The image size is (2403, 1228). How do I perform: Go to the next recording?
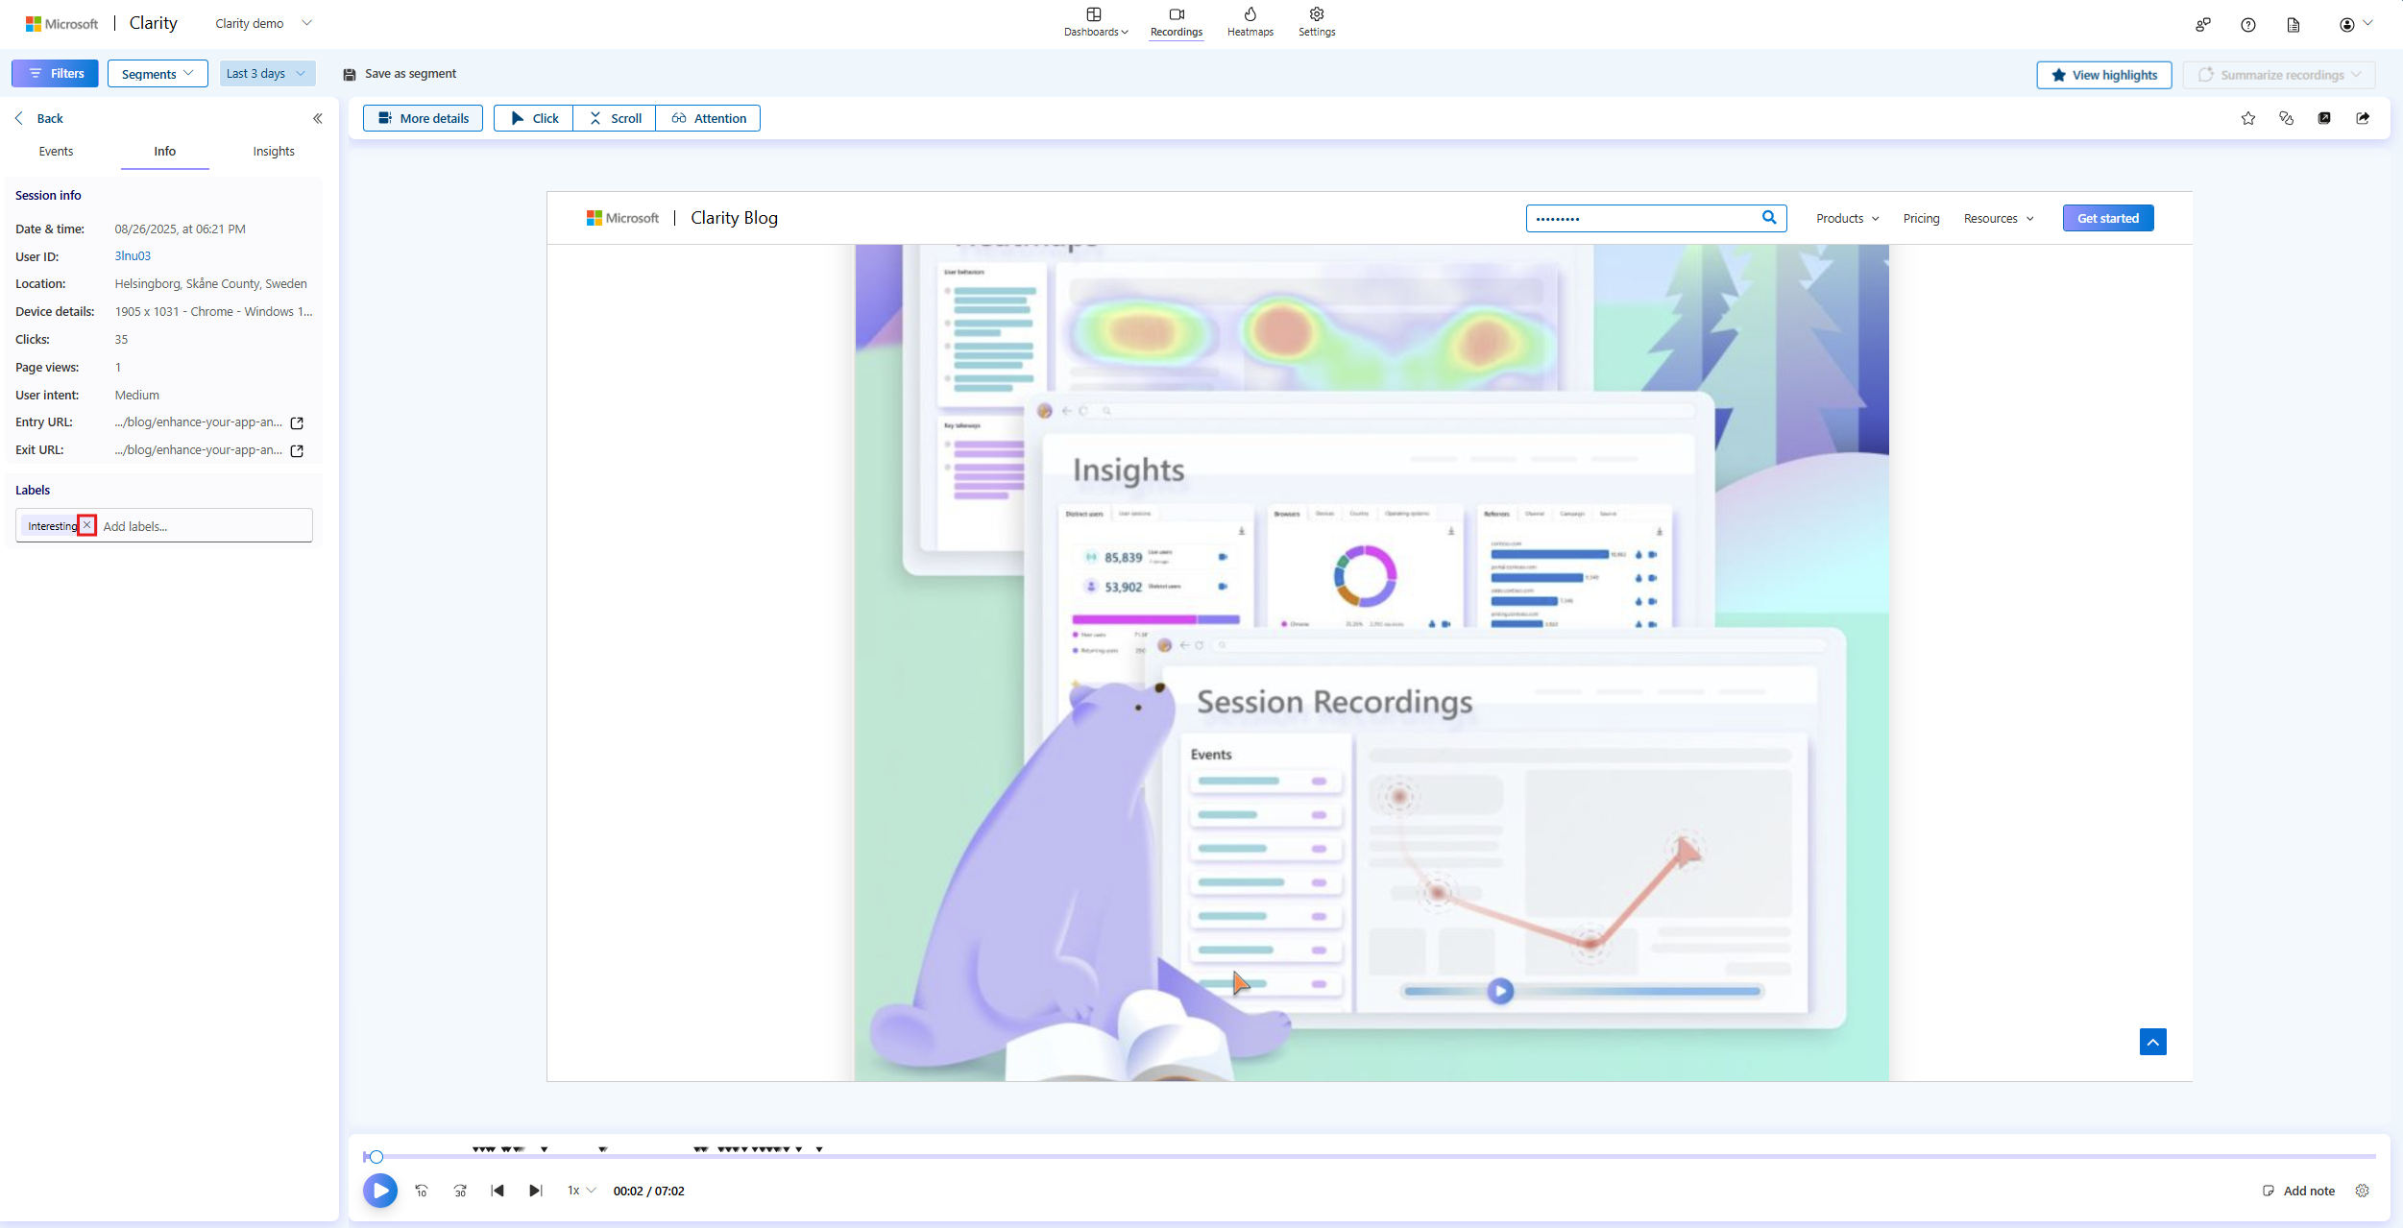(x=536, y=1191)
